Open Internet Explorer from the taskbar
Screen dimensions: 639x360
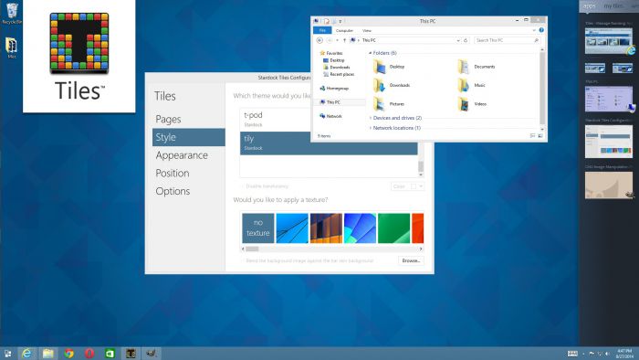point(26,353)
